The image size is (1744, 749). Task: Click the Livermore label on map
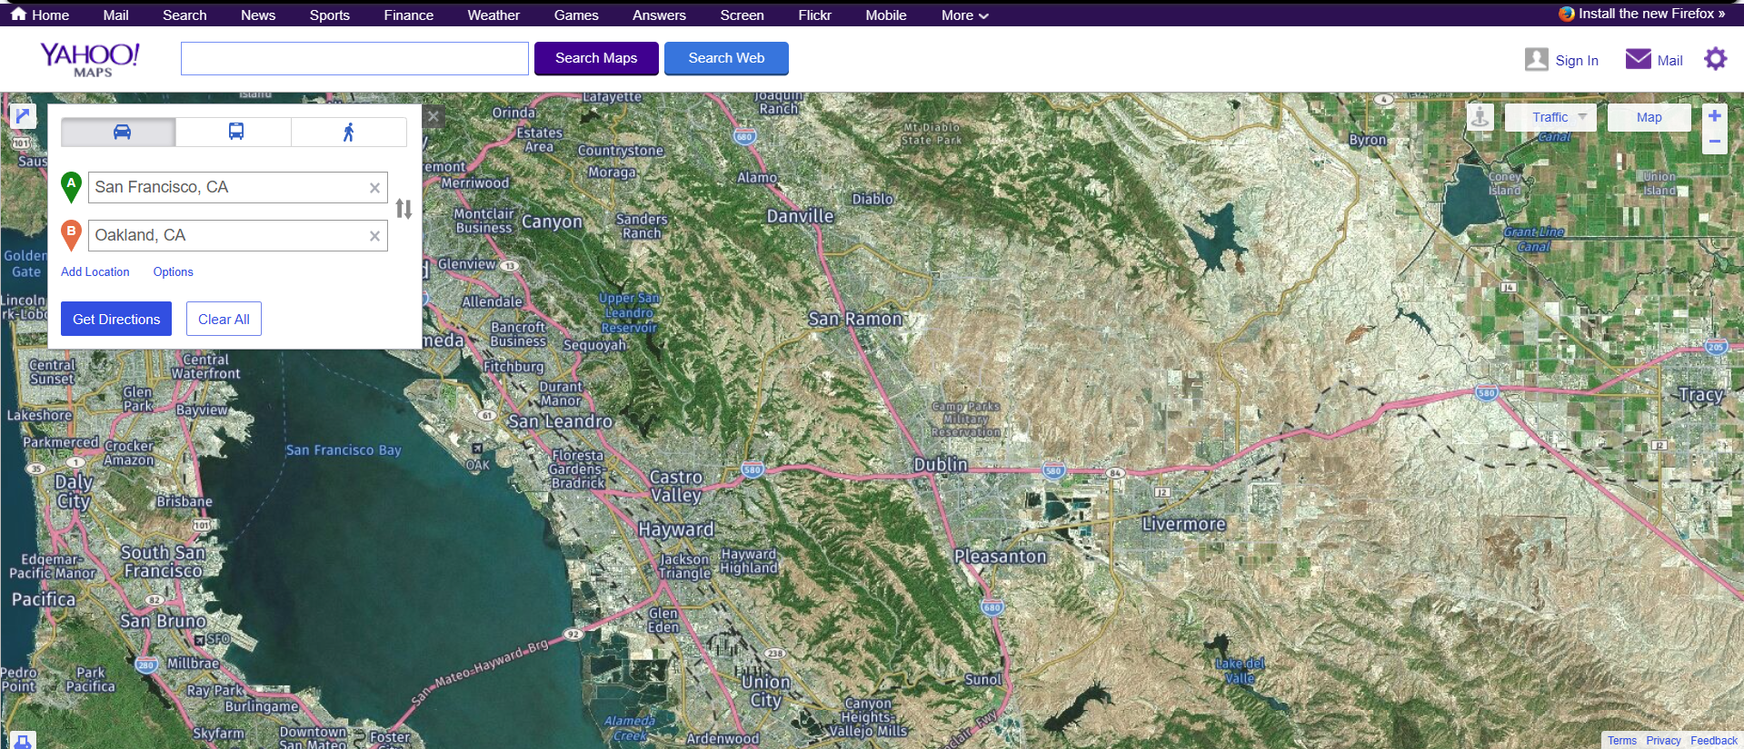click(x=1183, y=524)
